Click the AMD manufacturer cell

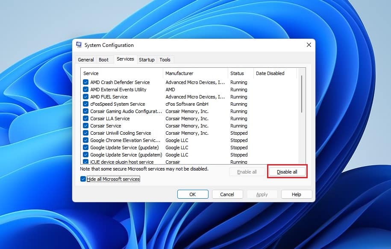[170, 89]
